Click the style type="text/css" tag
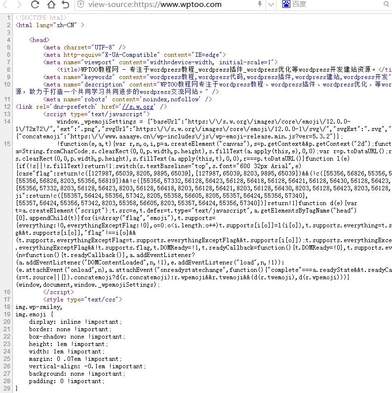Screen dimensions: 392x393 (82, 300)
